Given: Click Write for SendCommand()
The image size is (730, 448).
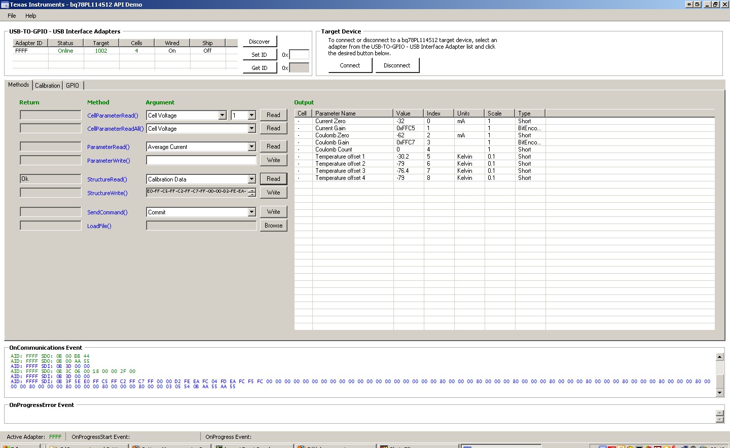Looking at the screenshot, I should pyautogui.click(x=273, y=212).
